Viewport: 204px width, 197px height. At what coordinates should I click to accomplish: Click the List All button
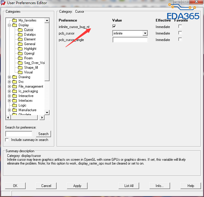pos(129,186)
